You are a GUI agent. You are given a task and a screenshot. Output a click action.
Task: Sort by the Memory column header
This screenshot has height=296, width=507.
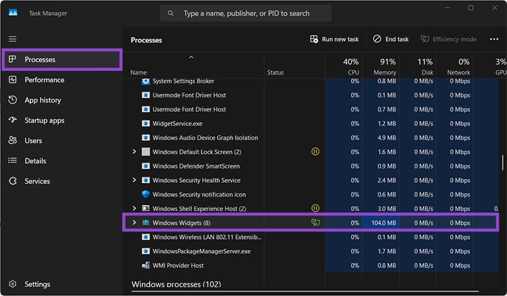pyautogui.click(x=381, y=66)
